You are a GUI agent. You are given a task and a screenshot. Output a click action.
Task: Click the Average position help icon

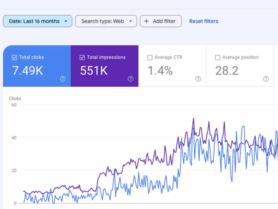coord(266,79)
